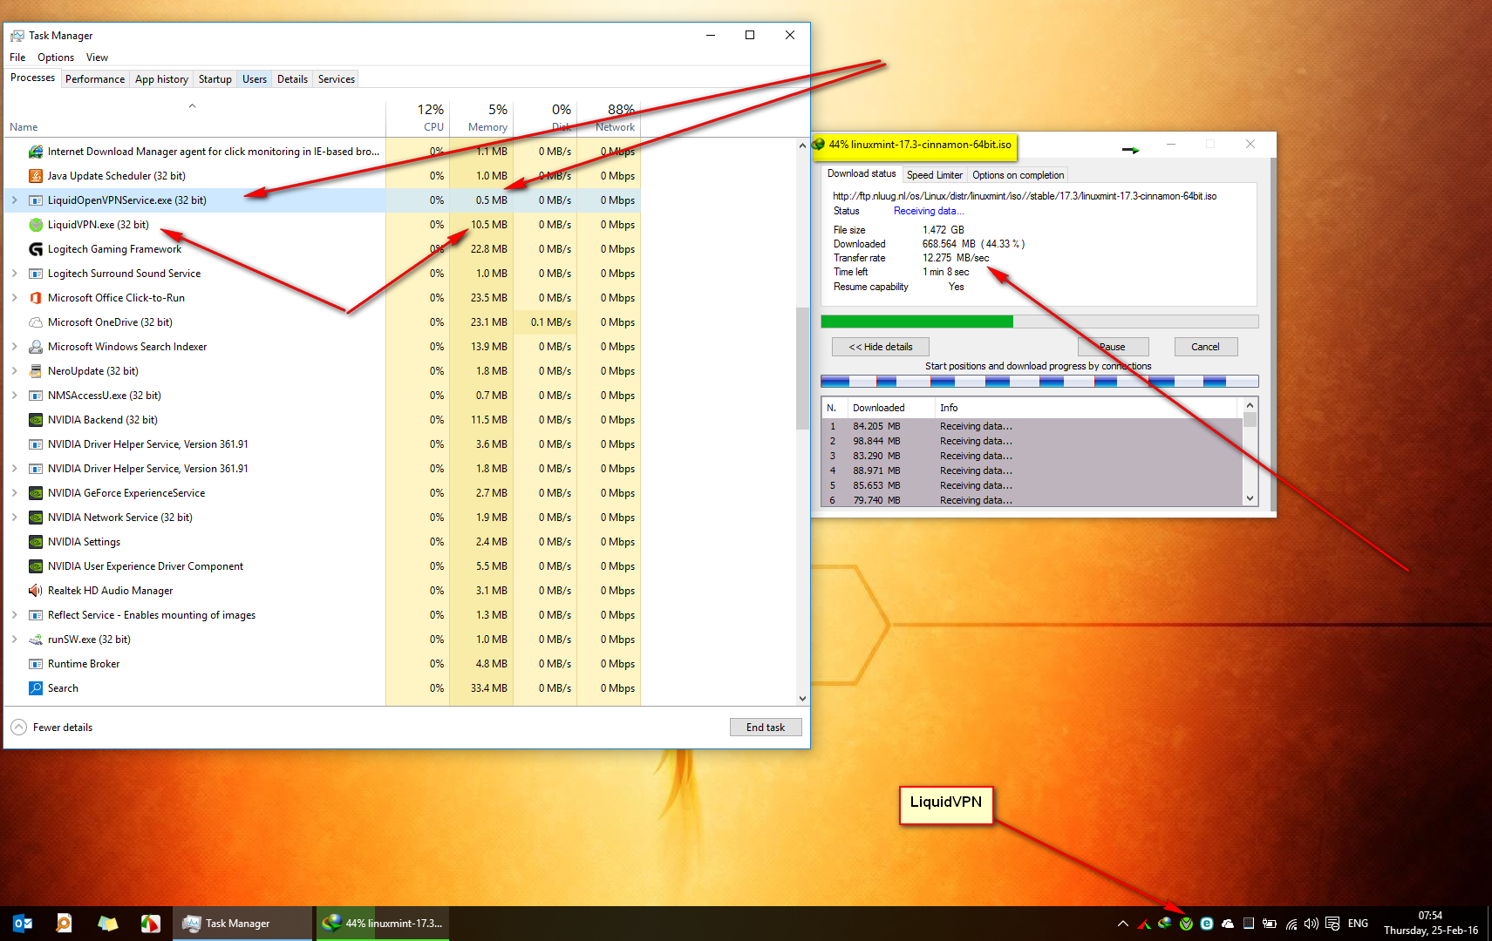The width and height of the screenshot is (1492, 941).
Task: Click the volume speaker tray icon
Action: pos(1311,924)
